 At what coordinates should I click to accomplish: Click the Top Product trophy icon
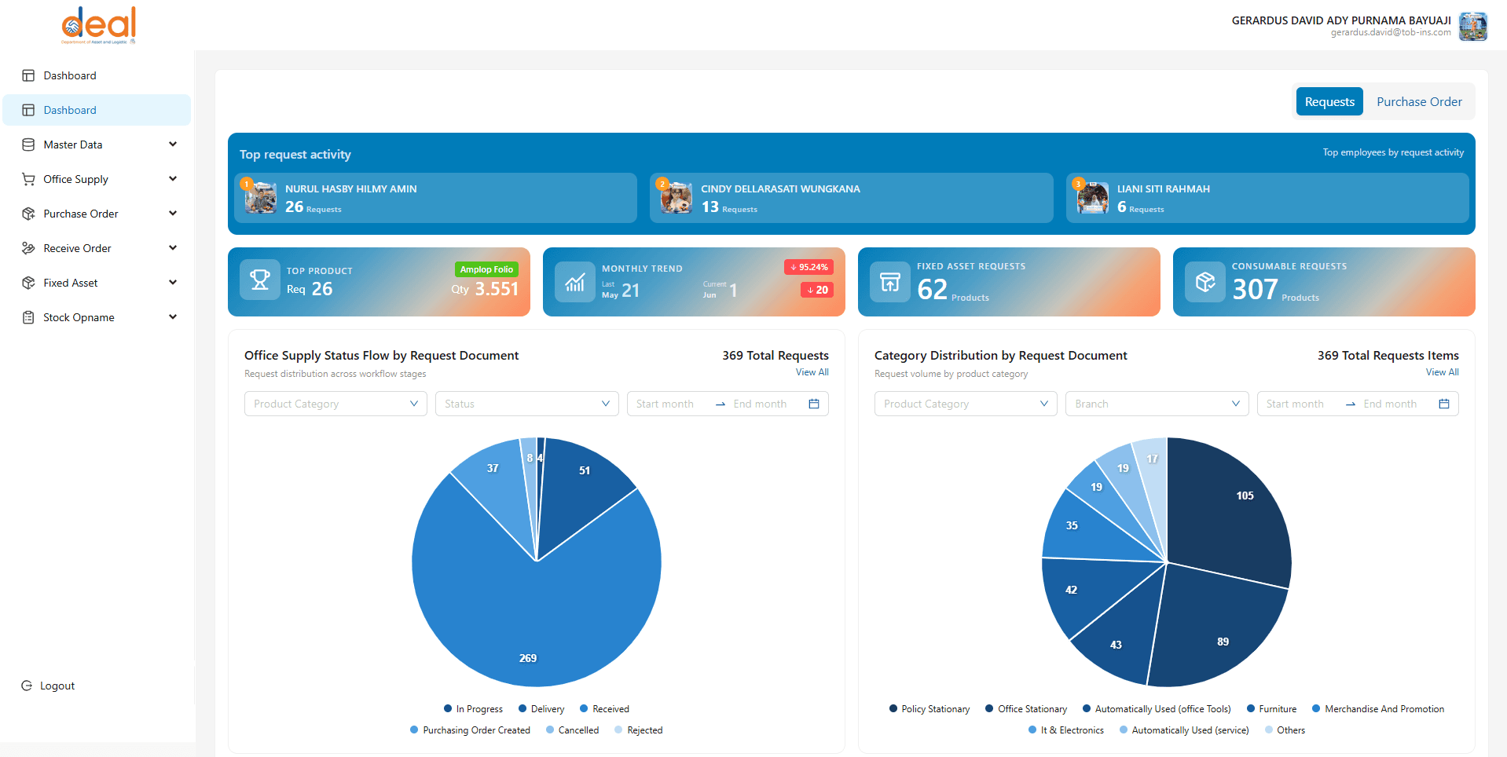260,280
